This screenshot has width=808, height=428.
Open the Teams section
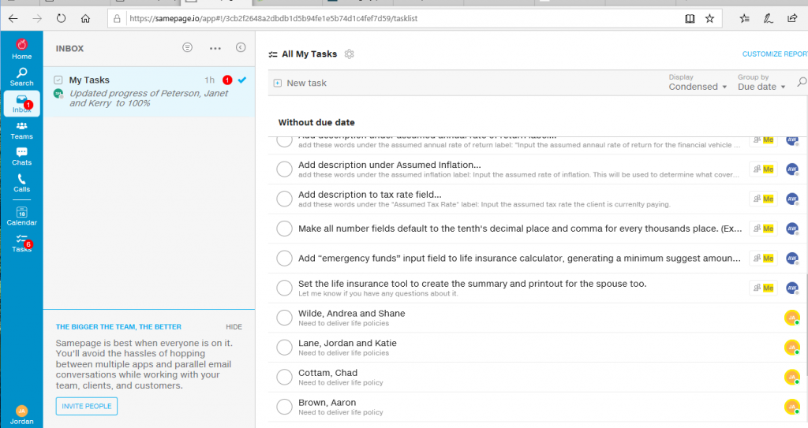21,129
